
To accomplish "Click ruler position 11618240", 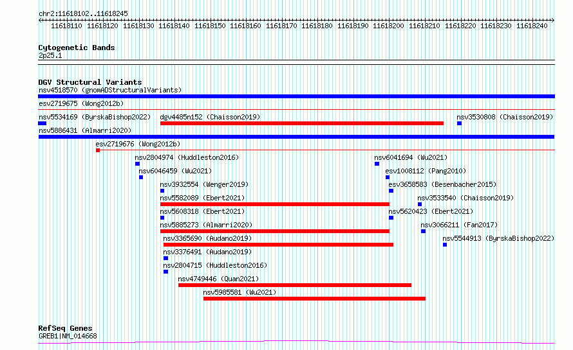I will [532, 26].
